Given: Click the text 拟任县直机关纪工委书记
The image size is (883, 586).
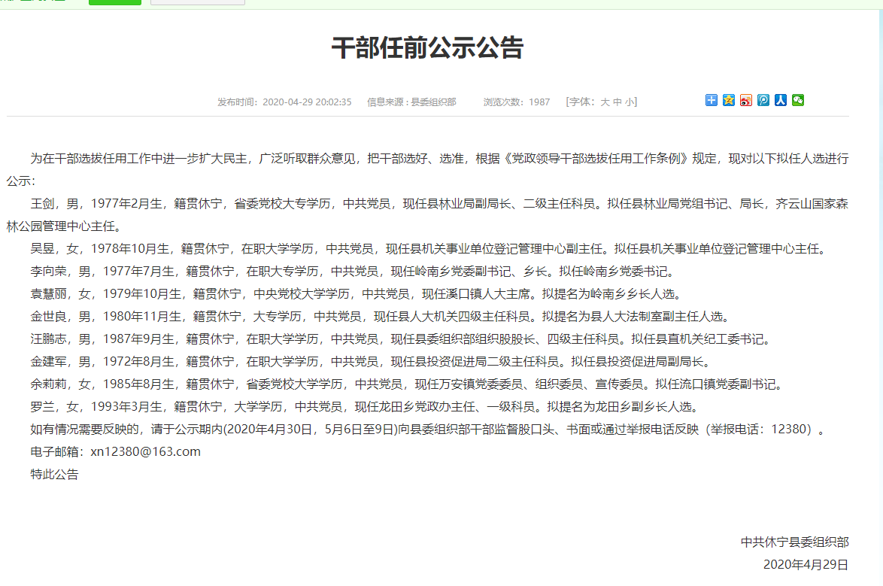Looking at the screenshot, I should click(x=697, y=339).
